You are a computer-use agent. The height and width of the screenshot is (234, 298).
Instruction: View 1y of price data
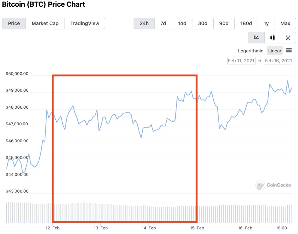(266, 23)
